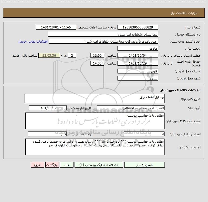
Task: Click the استان محل تحویل label
Action: coord(188,72)
